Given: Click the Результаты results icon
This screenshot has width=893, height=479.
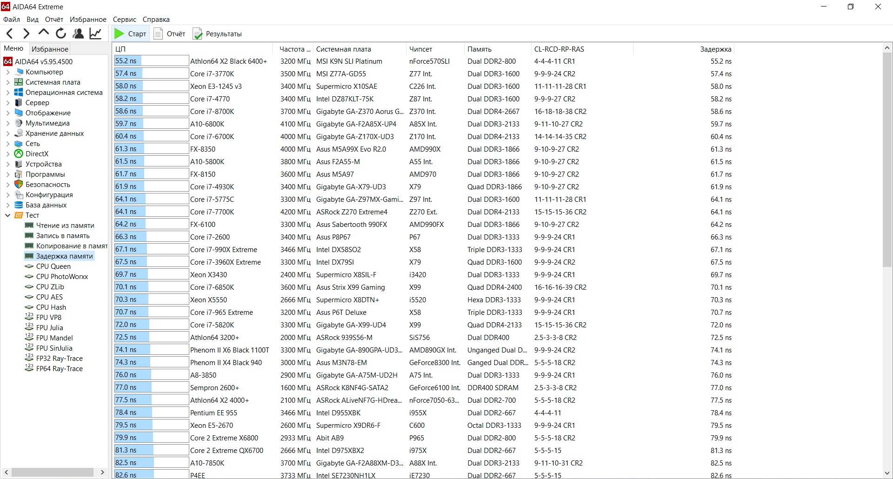Looking at the screenshot, I should pyautogui.click(x=198, y=33).
